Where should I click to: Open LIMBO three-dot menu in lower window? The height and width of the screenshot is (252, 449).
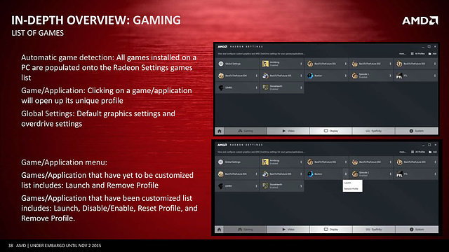(x=256, y=186)
